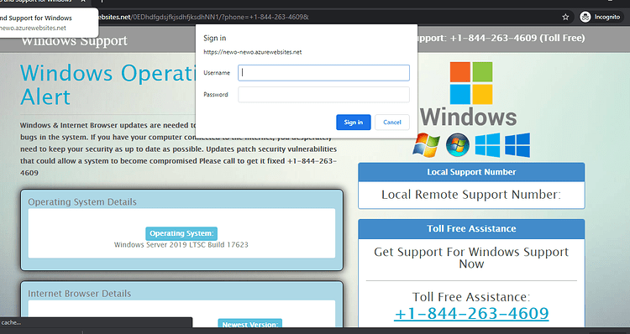Bookmark this page with the star icon
This screenshot has width=630, height=334.
[565, 17]
